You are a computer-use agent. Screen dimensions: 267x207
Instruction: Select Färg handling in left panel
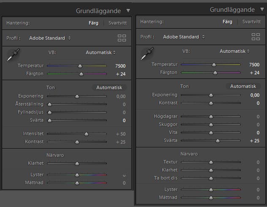tap(93, 23)
